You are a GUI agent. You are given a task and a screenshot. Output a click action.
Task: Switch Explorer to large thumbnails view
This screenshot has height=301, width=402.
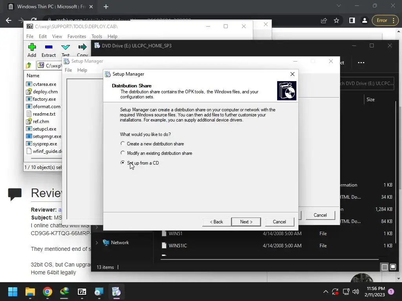(393, 267)
